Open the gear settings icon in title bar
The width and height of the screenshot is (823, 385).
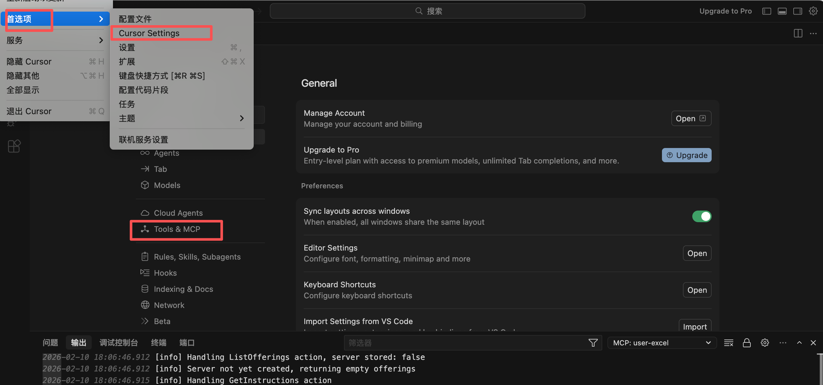tap(813, 11)
